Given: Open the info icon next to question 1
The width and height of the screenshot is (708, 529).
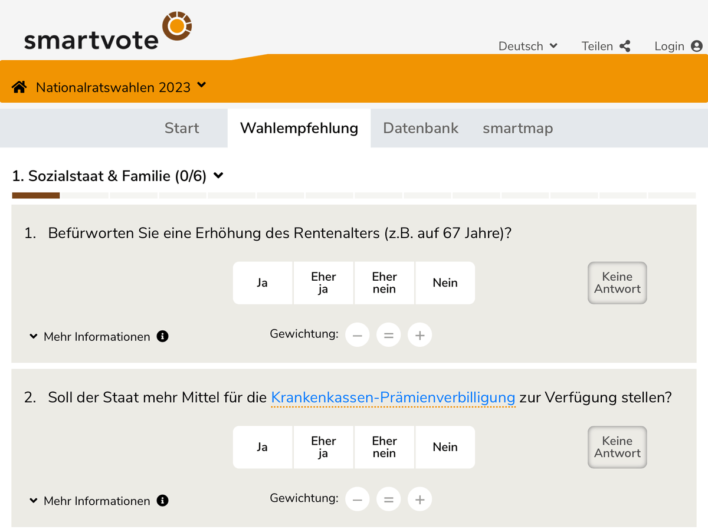Looking at the screenshot, I should click(163, 336).
